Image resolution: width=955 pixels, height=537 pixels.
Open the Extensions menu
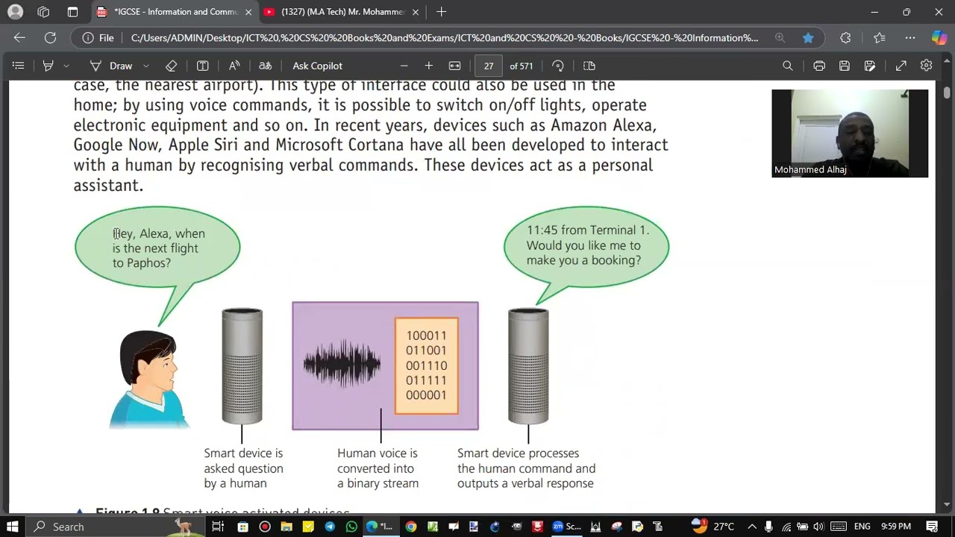click(845, 37)
